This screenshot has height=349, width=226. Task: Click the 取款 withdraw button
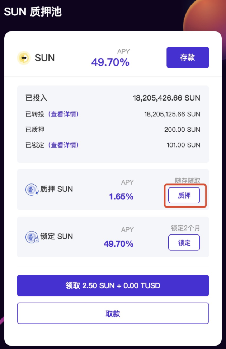point(113,313)
